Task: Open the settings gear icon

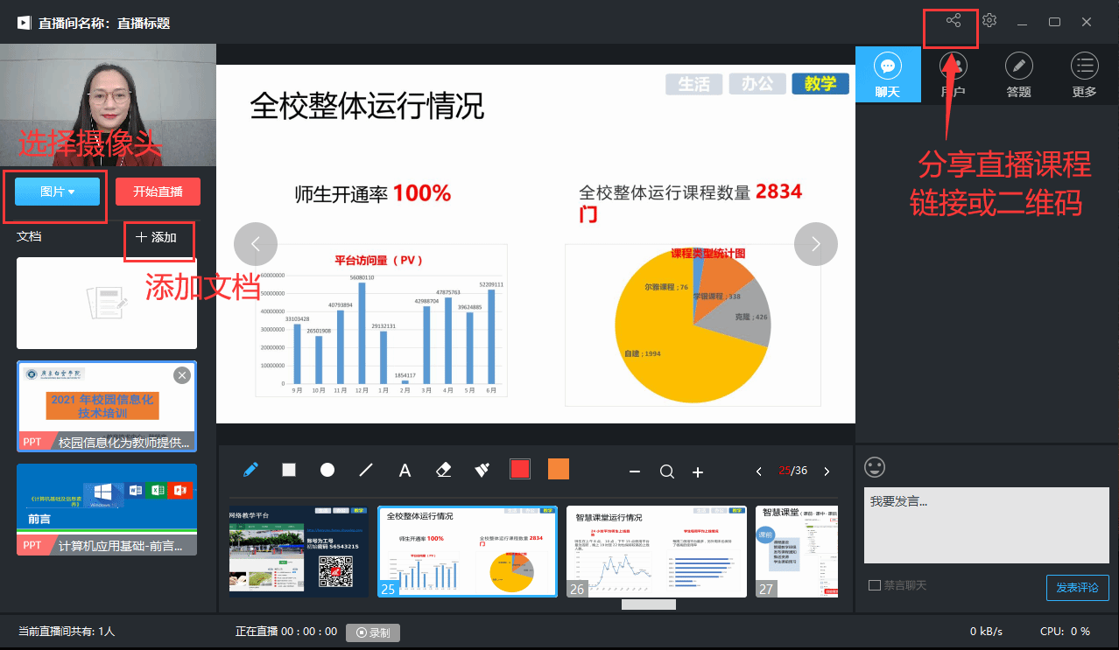Action: tap(989, 21)
